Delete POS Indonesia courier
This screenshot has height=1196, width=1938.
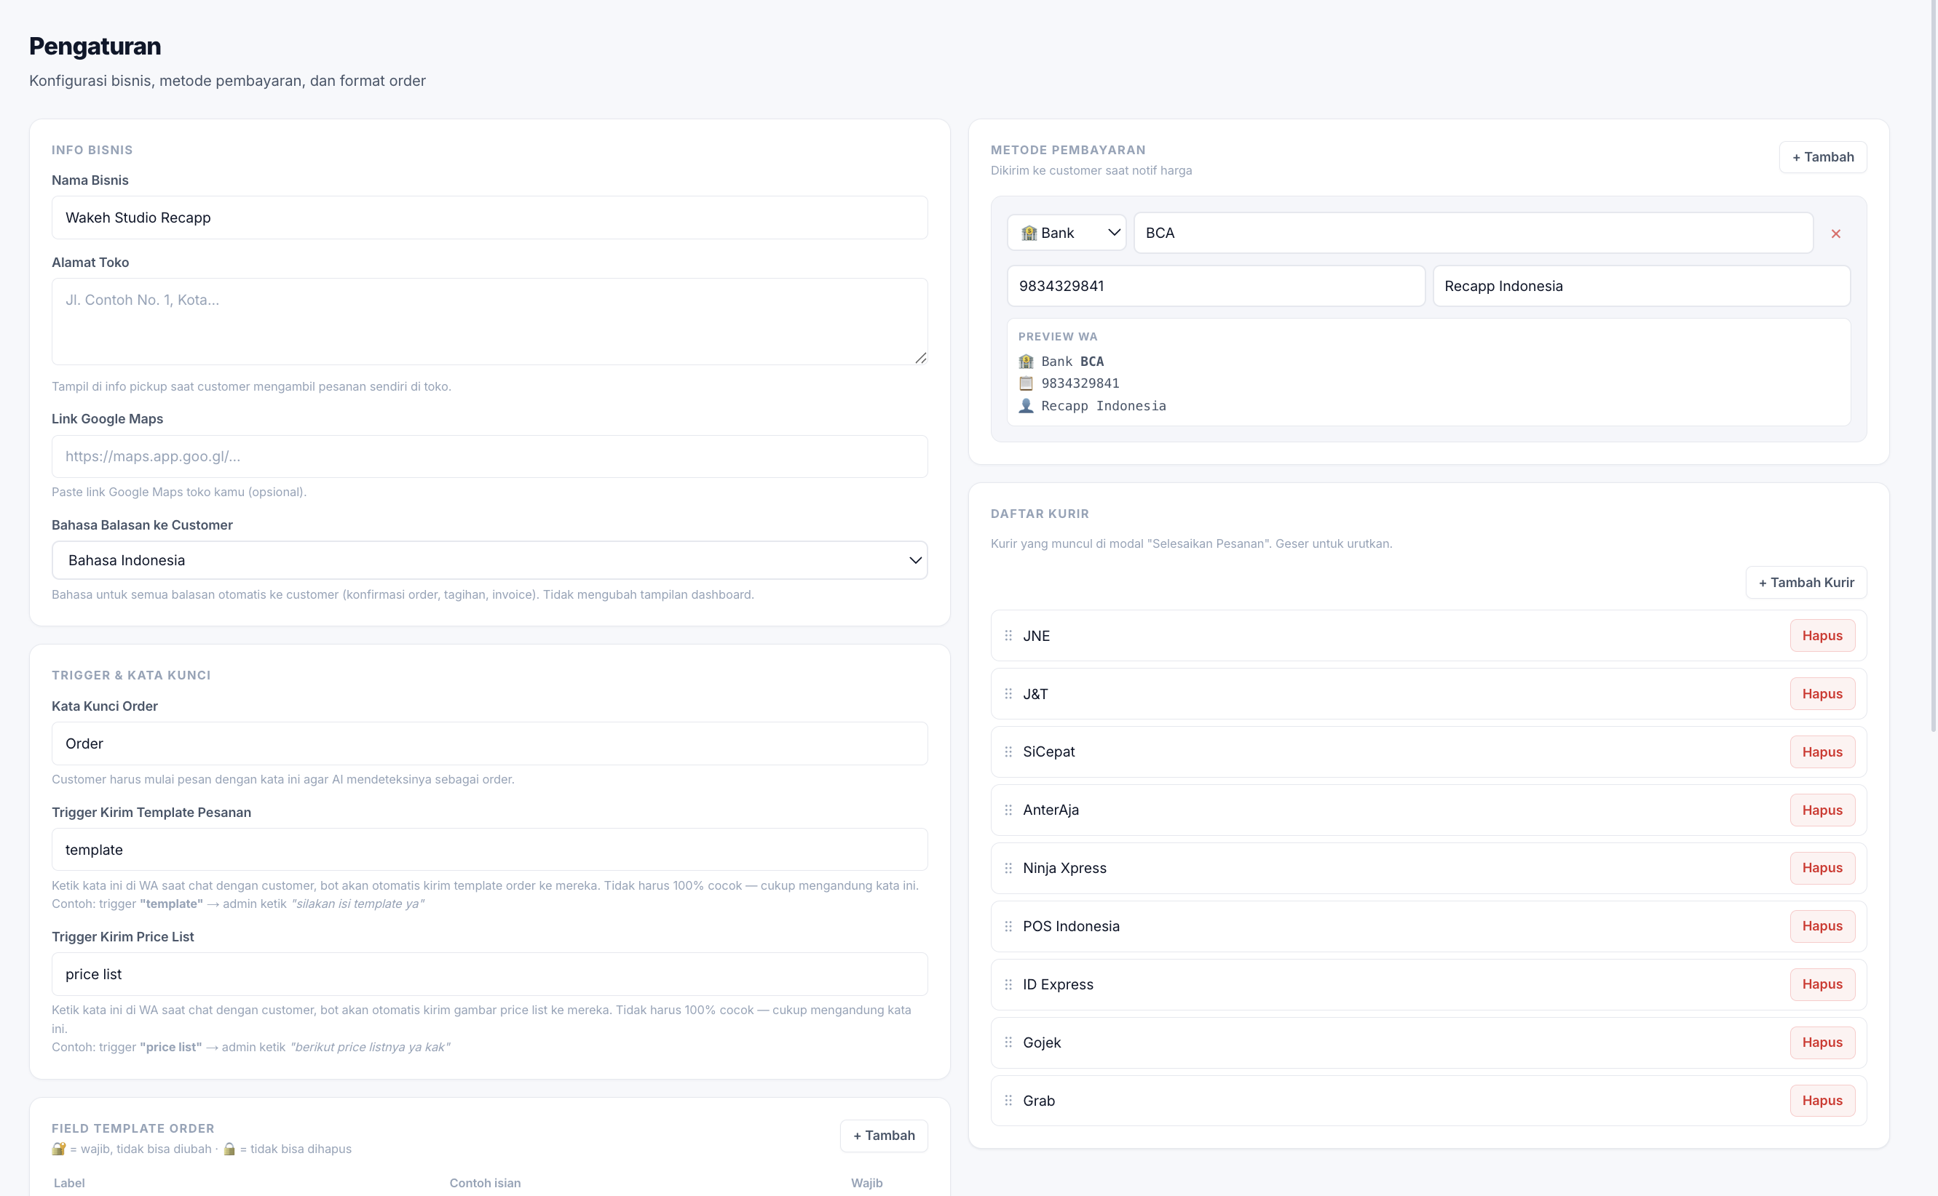[1822, 926]
